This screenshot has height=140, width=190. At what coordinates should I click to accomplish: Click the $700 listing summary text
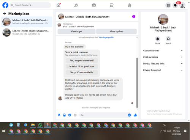click(78, 27)
